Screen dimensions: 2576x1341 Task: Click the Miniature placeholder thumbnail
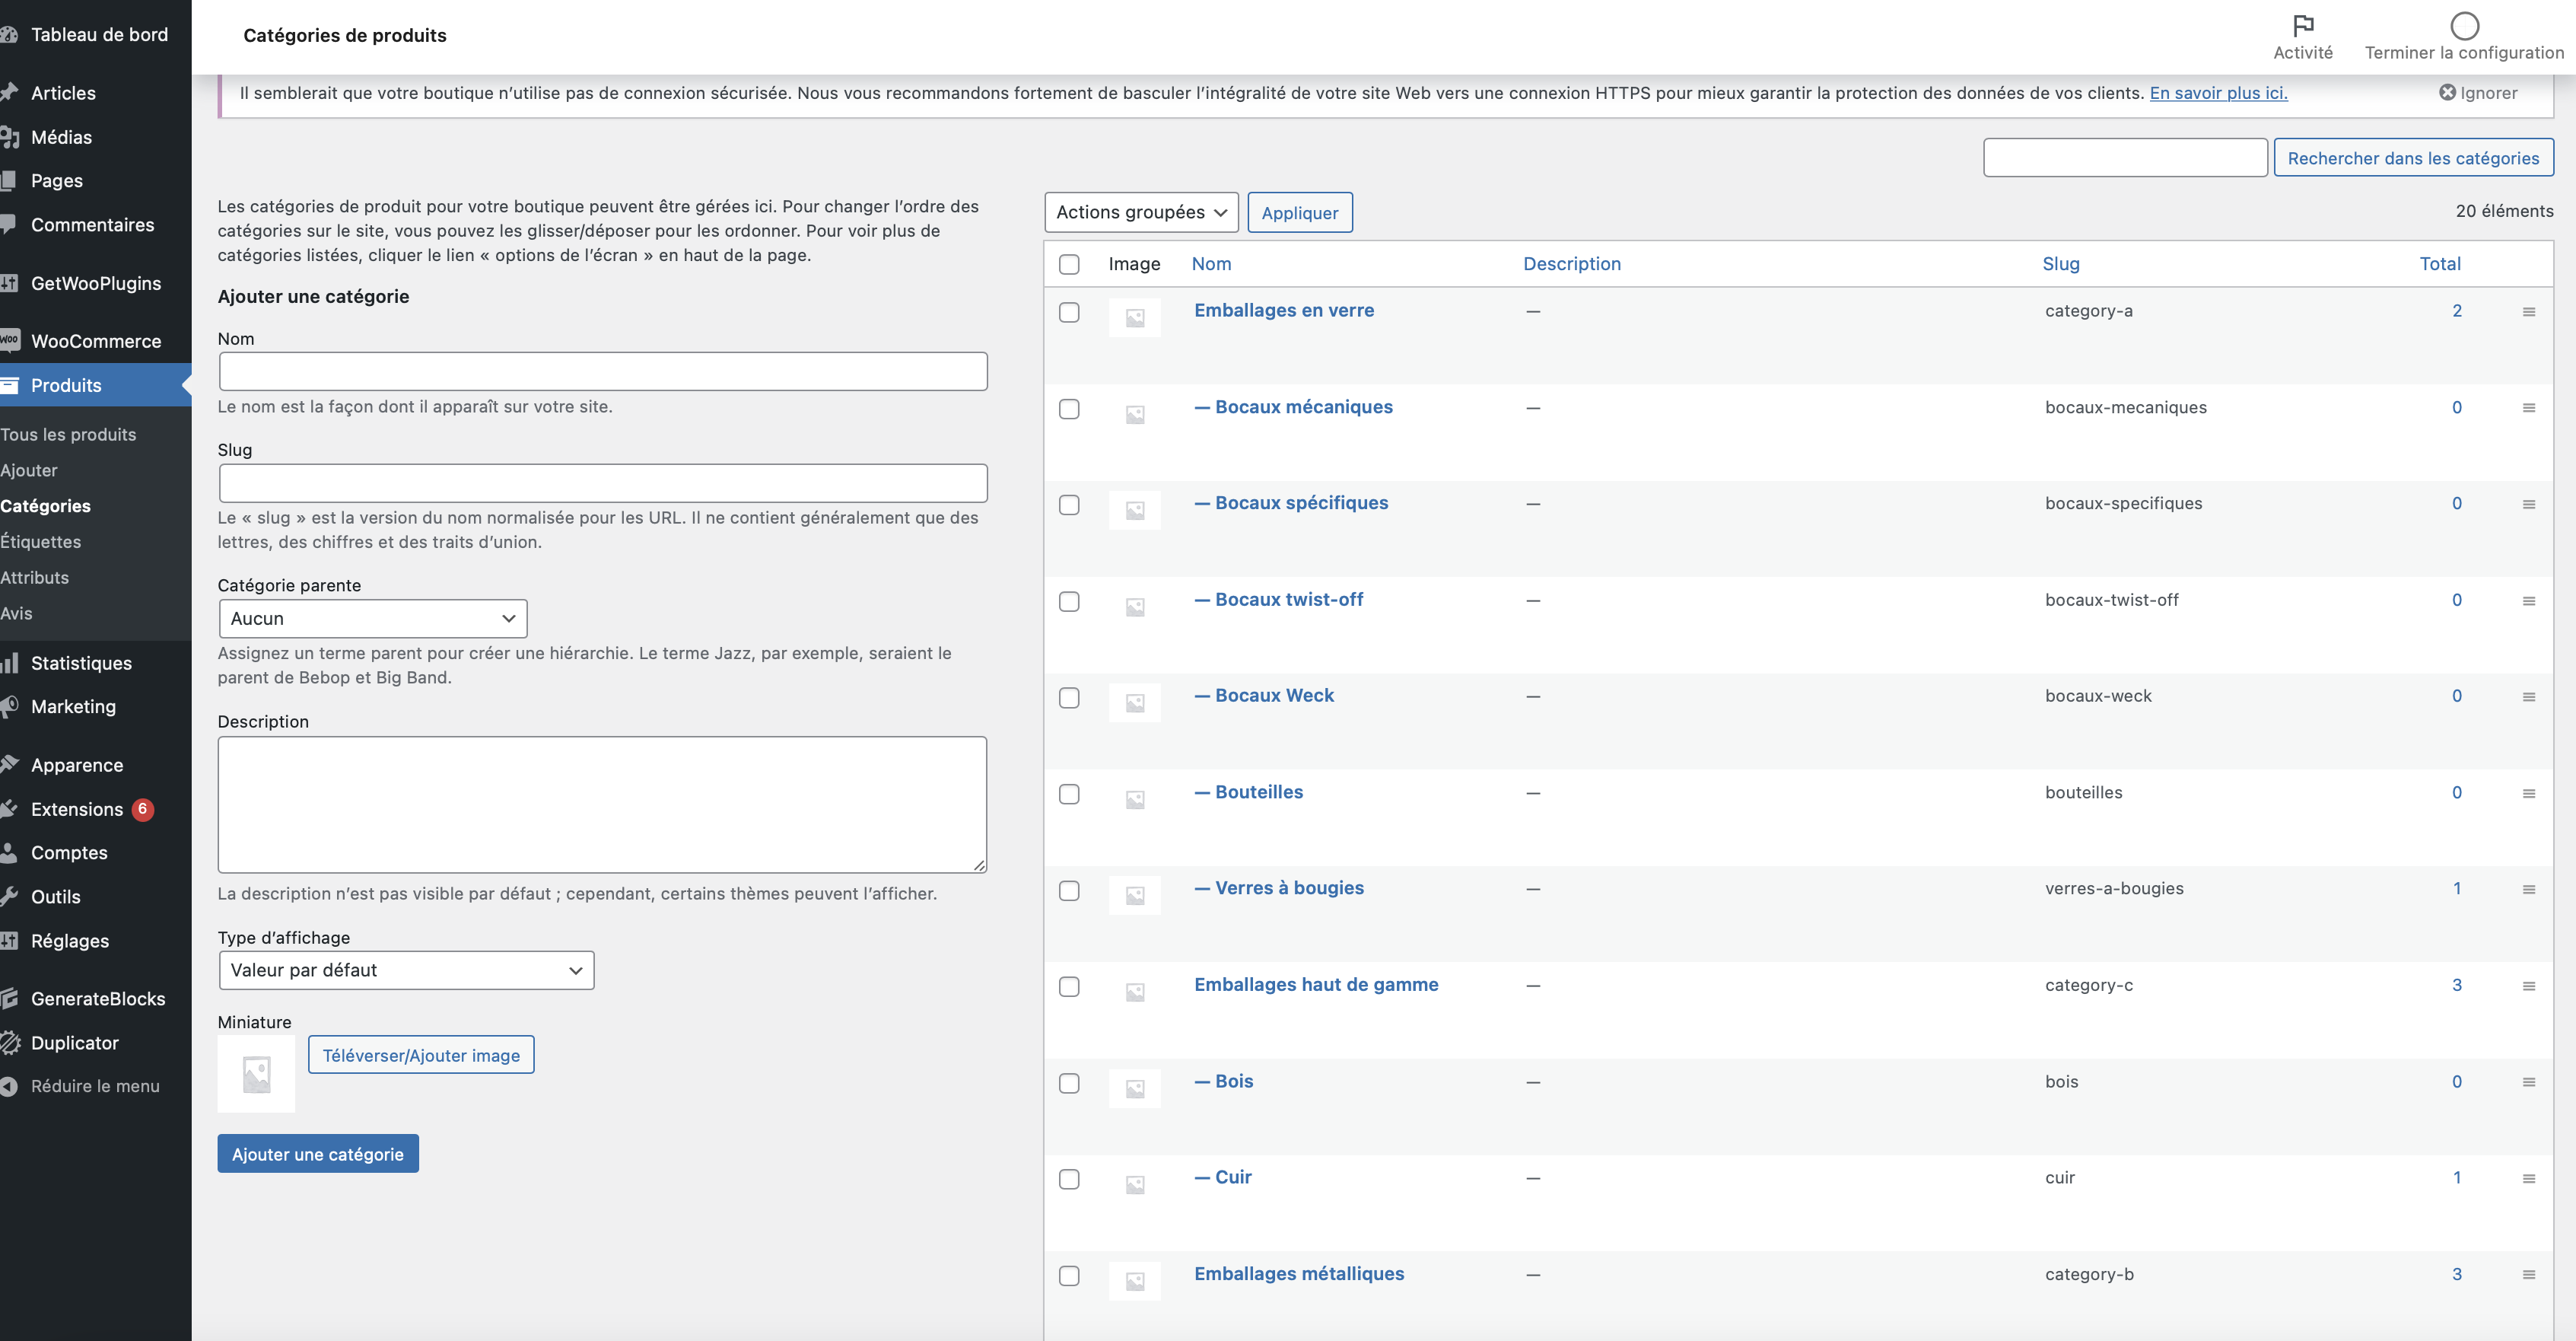click(256, 1074)
